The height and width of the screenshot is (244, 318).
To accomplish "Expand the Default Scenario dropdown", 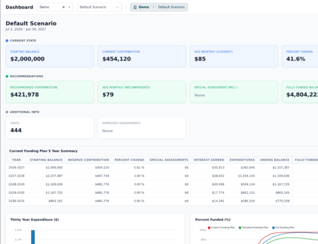I will (117, 7).
